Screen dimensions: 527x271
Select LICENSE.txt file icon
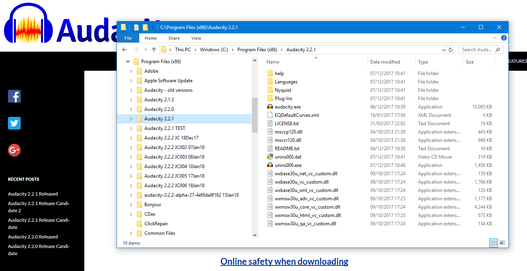pos(270,124)
